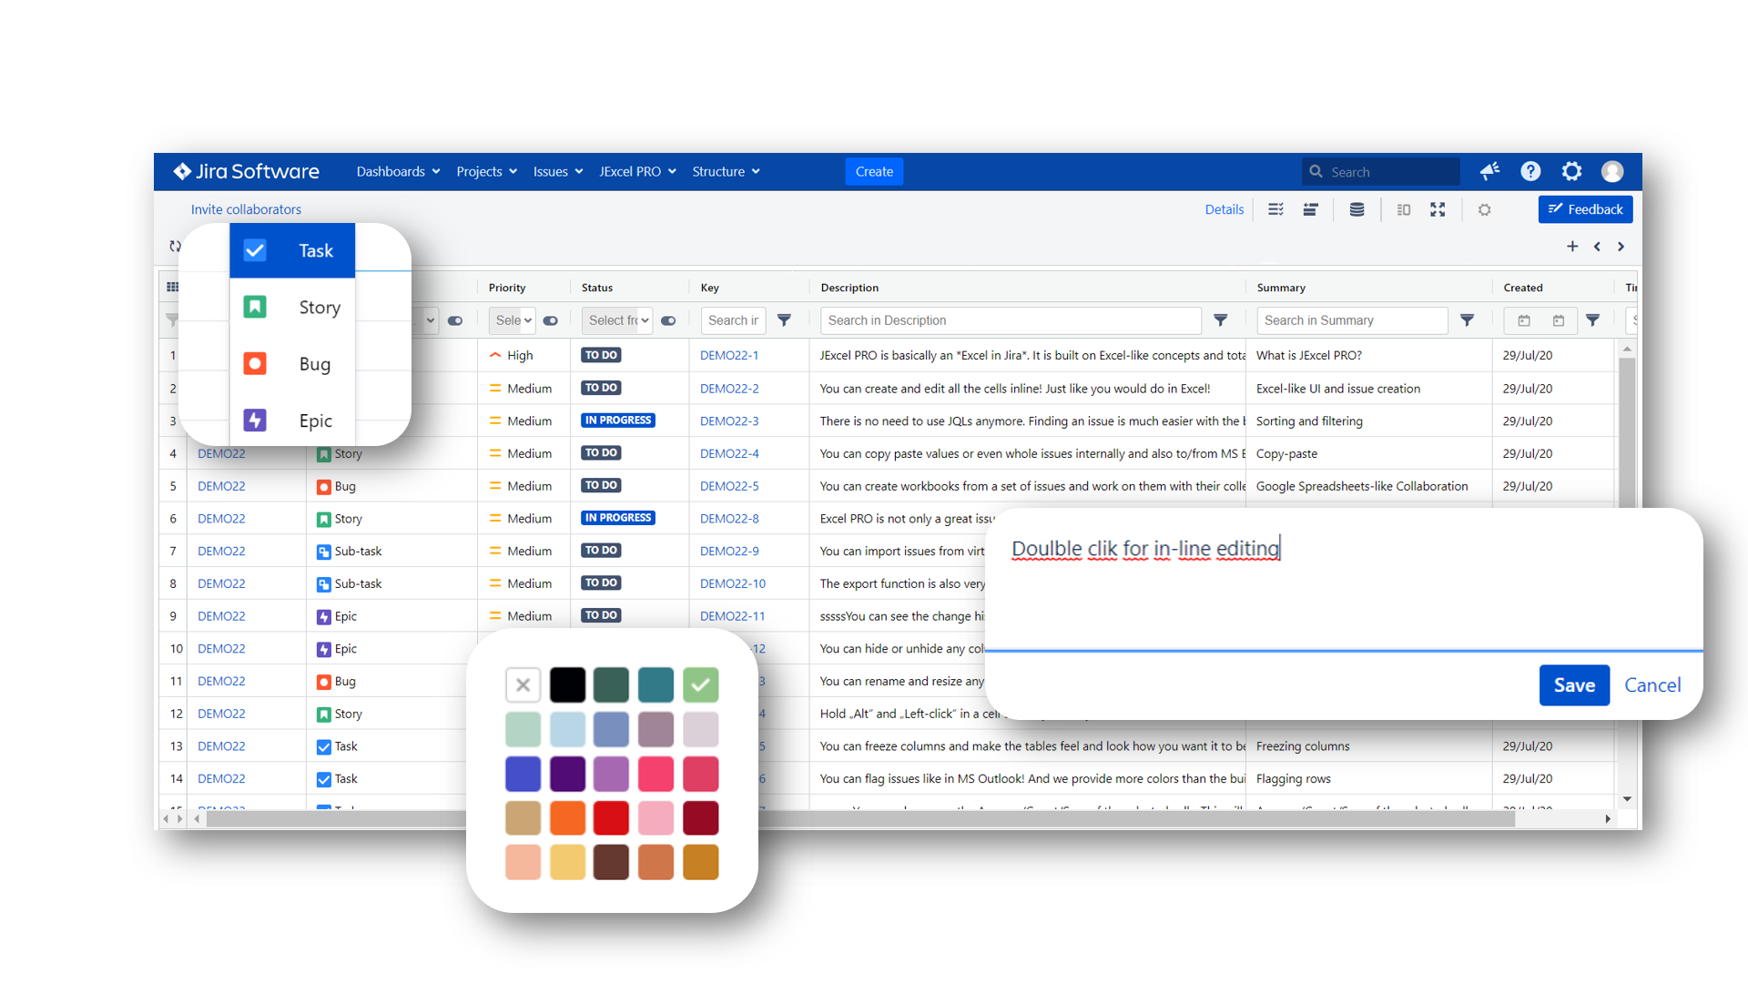Check the Task checkbox in the popup

pyautogui.click(x=255, y=250)
